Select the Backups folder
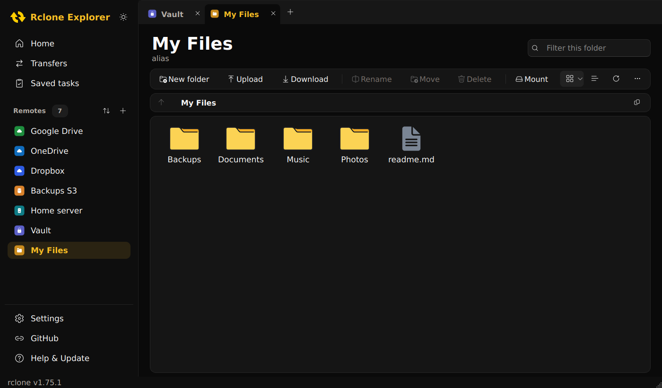 point(184,145)
